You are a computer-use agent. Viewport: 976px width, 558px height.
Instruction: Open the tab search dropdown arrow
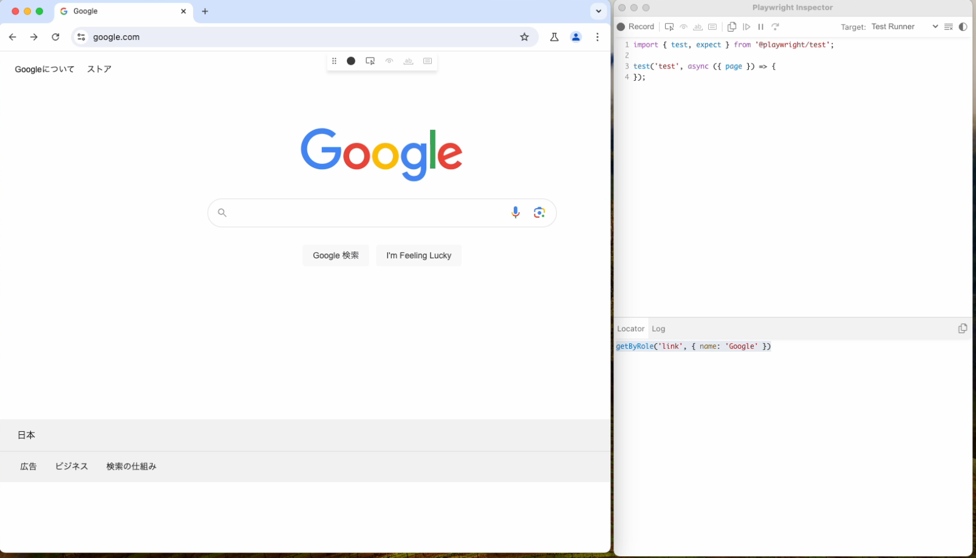pyautogui.click(x=598, y=11)
